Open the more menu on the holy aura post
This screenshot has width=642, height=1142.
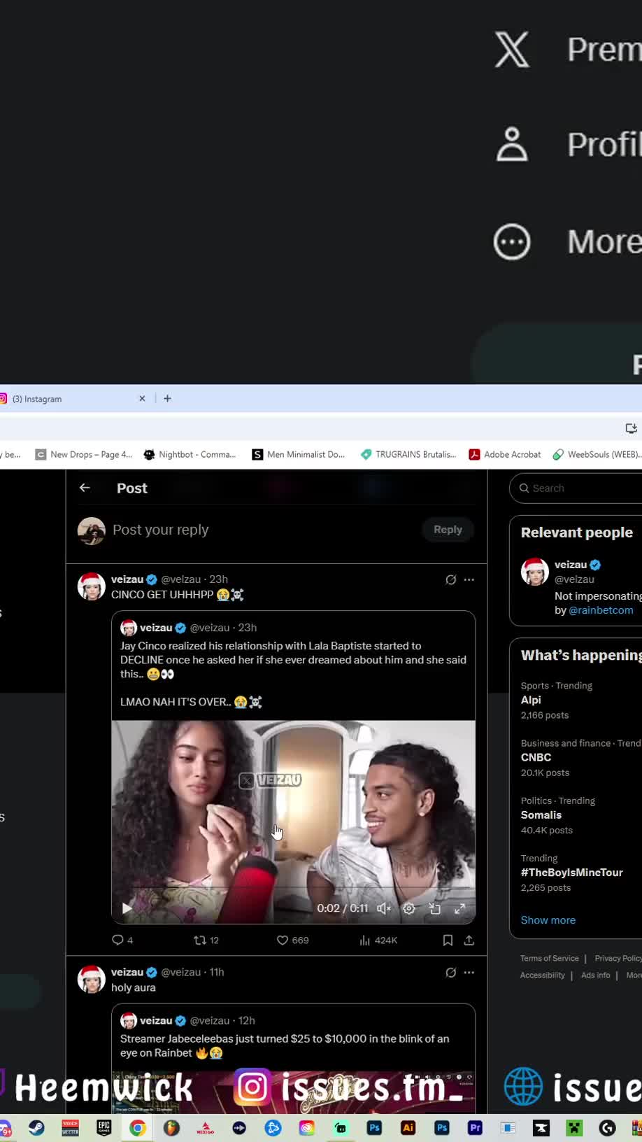(469, 972)
